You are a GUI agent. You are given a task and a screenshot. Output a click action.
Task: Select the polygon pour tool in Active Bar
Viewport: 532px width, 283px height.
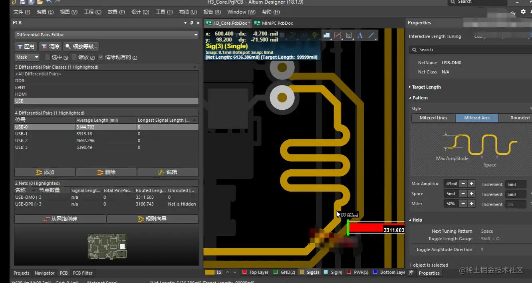point(326,36)
